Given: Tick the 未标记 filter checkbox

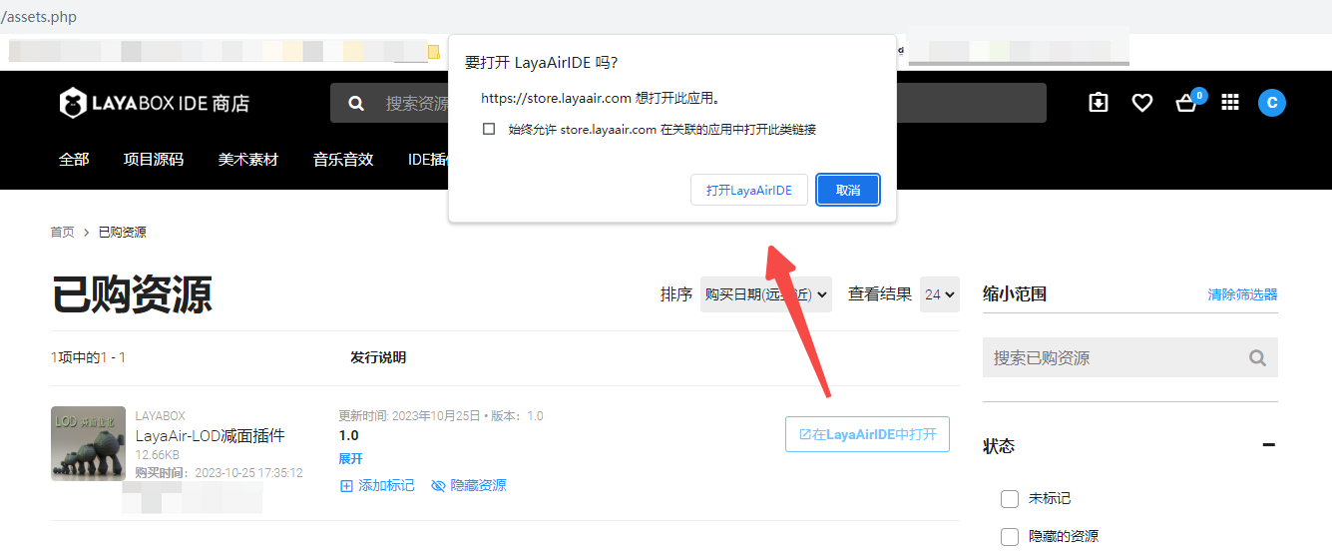Looking at the screenshot, I should pos(1009,498).
